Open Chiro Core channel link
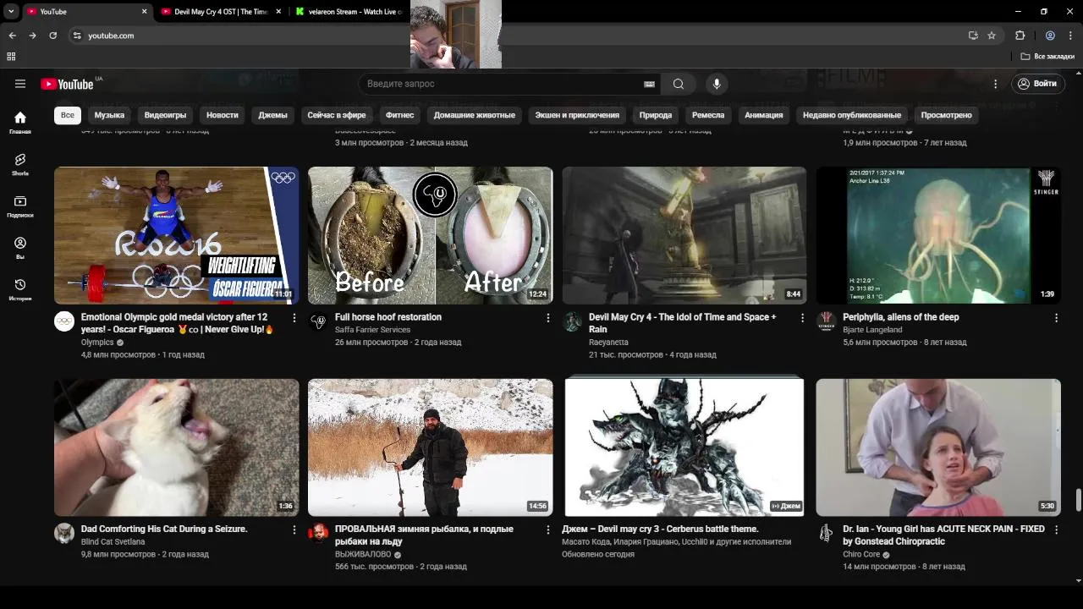 861,555
